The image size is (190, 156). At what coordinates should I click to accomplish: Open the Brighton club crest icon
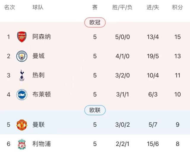(22, 95)
